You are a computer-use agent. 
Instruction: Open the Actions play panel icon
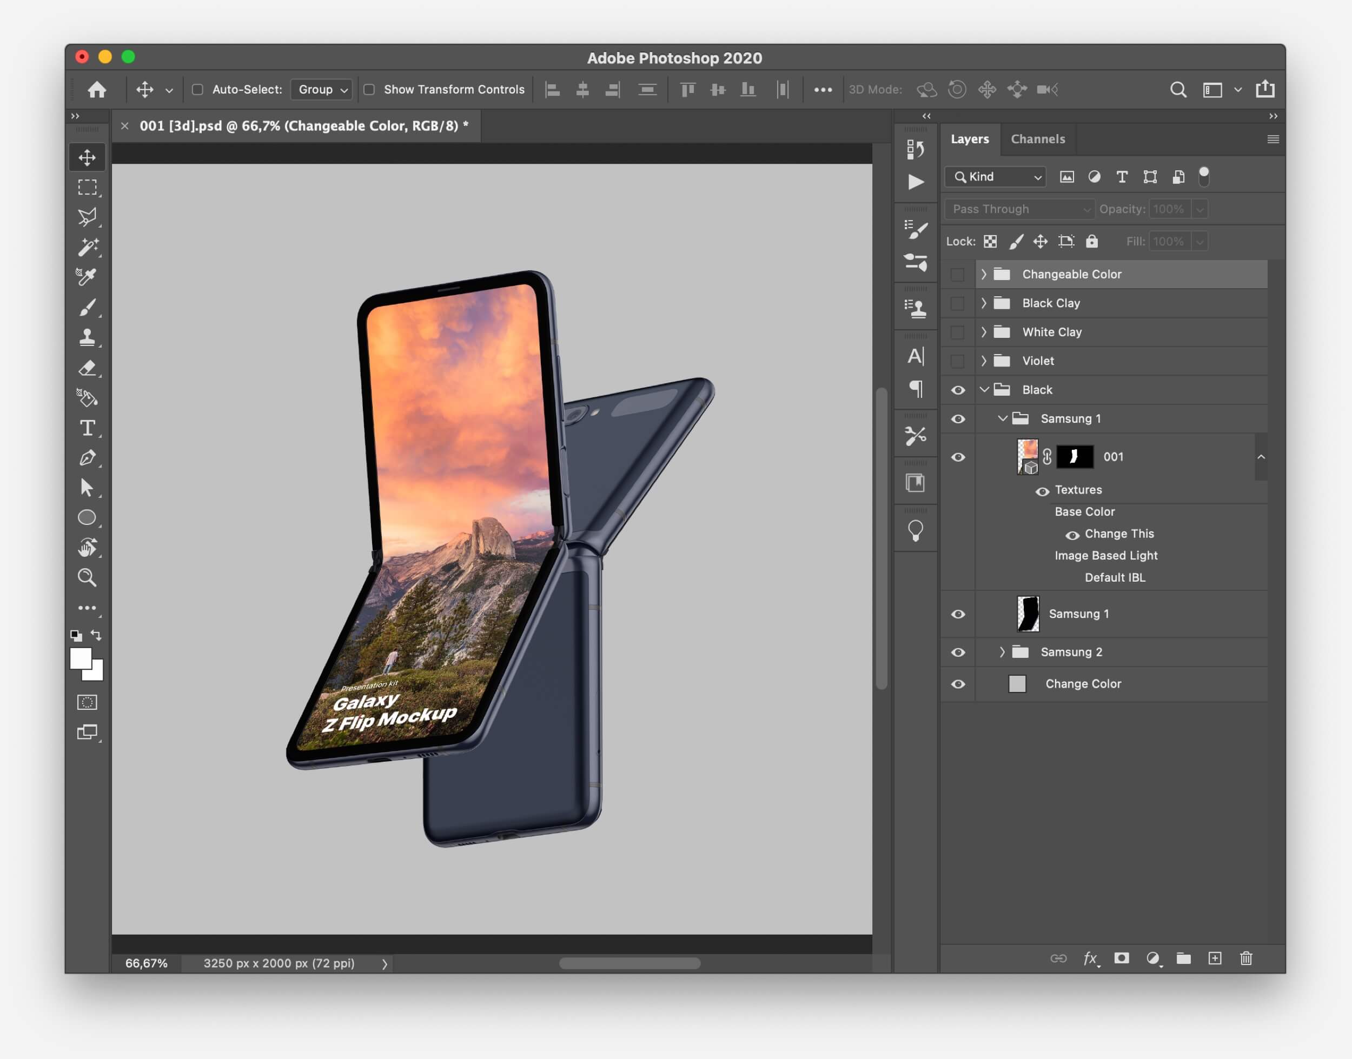pyautogui.click(x=916, y=182)
